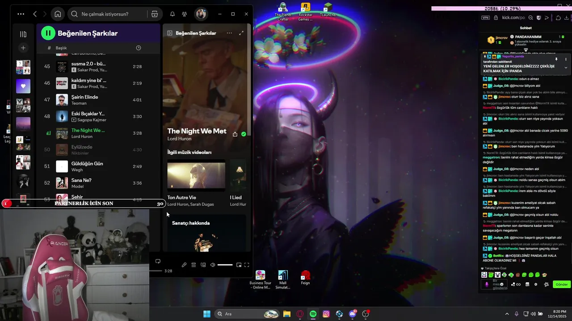The image size is (572, 321).
Task: Open the now-playing panel three-dots menu
Action: coord(229,33)
